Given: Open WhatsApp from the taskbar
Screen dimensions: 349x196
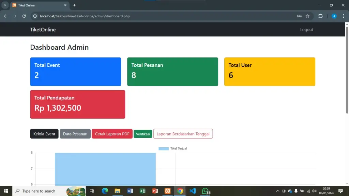Looking at the screenshot, I should pos(205,191).
